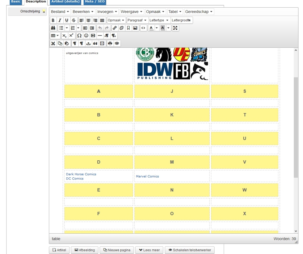Open source code view
The image size is (303, 254).
(143, 28)
